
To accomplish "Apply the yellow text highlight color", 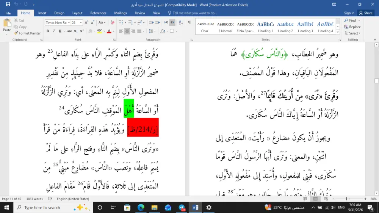I will [x=99, y=31].
